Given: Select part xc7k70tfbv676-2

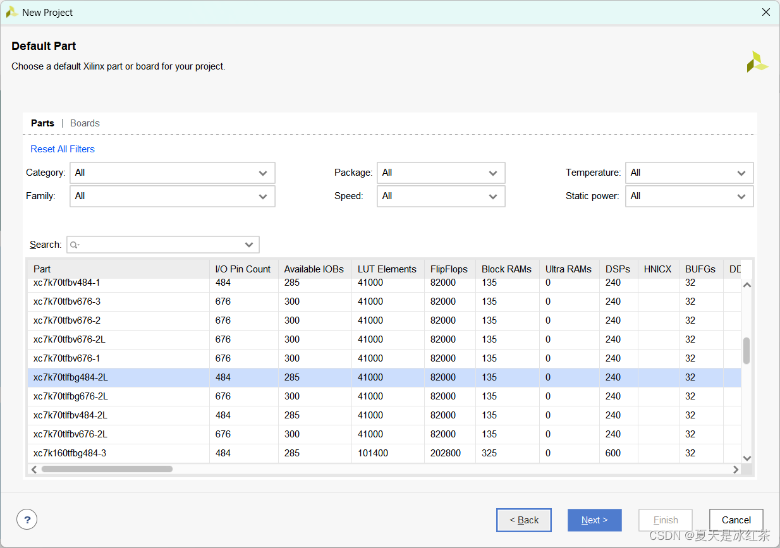Looking at the screenshot, I should 384,320.
